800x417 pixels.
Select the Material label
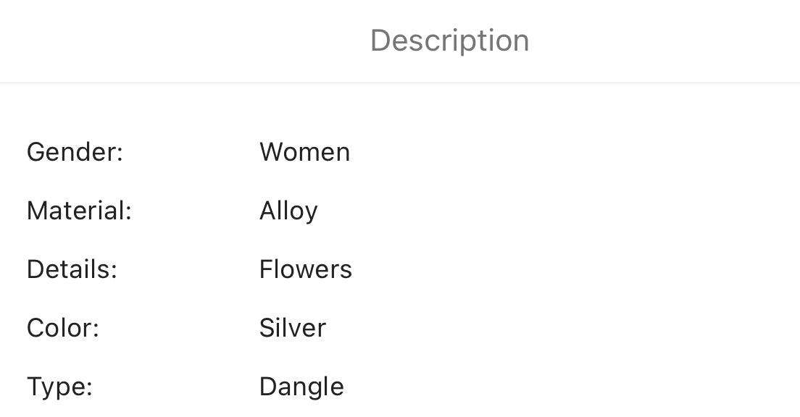tap(79, 211)
